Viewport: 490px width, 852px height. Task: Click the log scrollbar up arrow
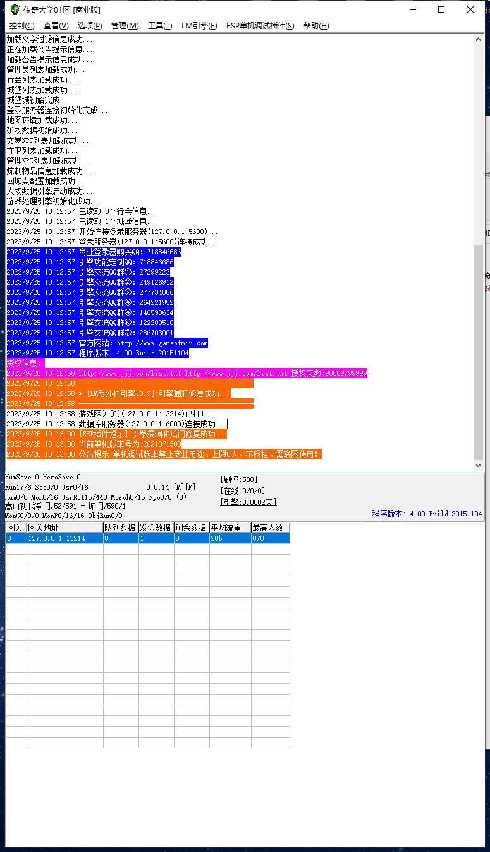479,39
